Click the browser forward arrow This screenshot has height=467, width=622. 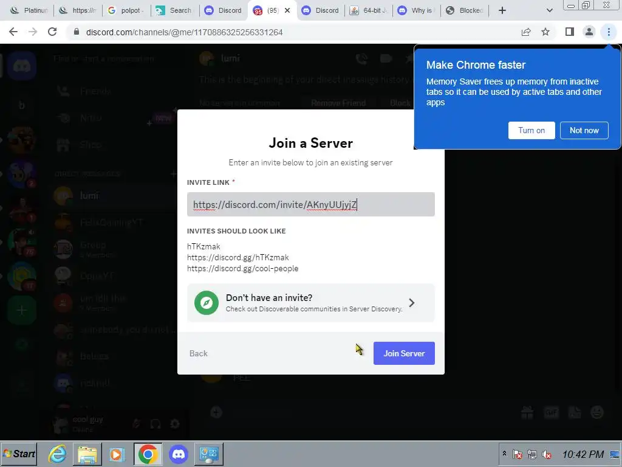33,32
